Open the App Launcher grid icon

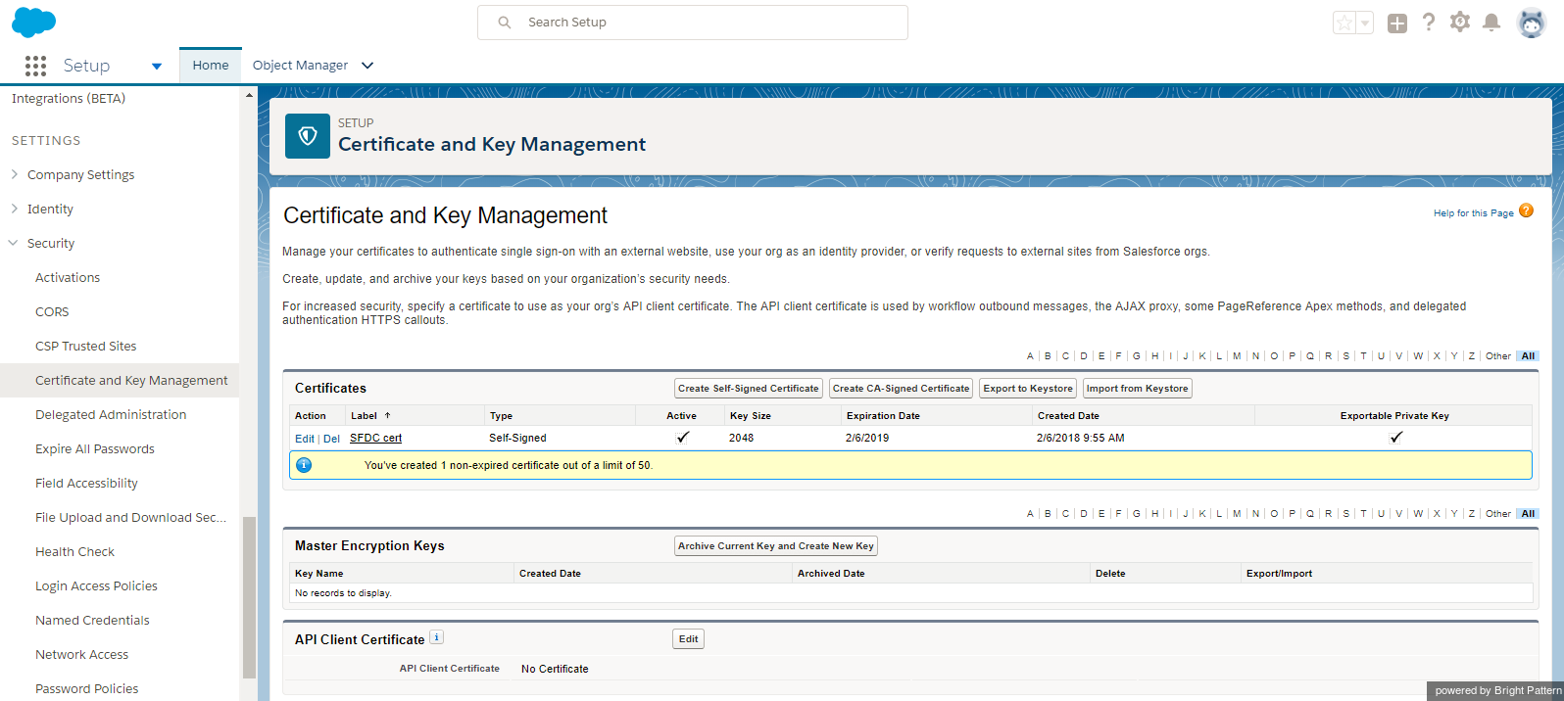pyautogui.click(x=36, y=66)
